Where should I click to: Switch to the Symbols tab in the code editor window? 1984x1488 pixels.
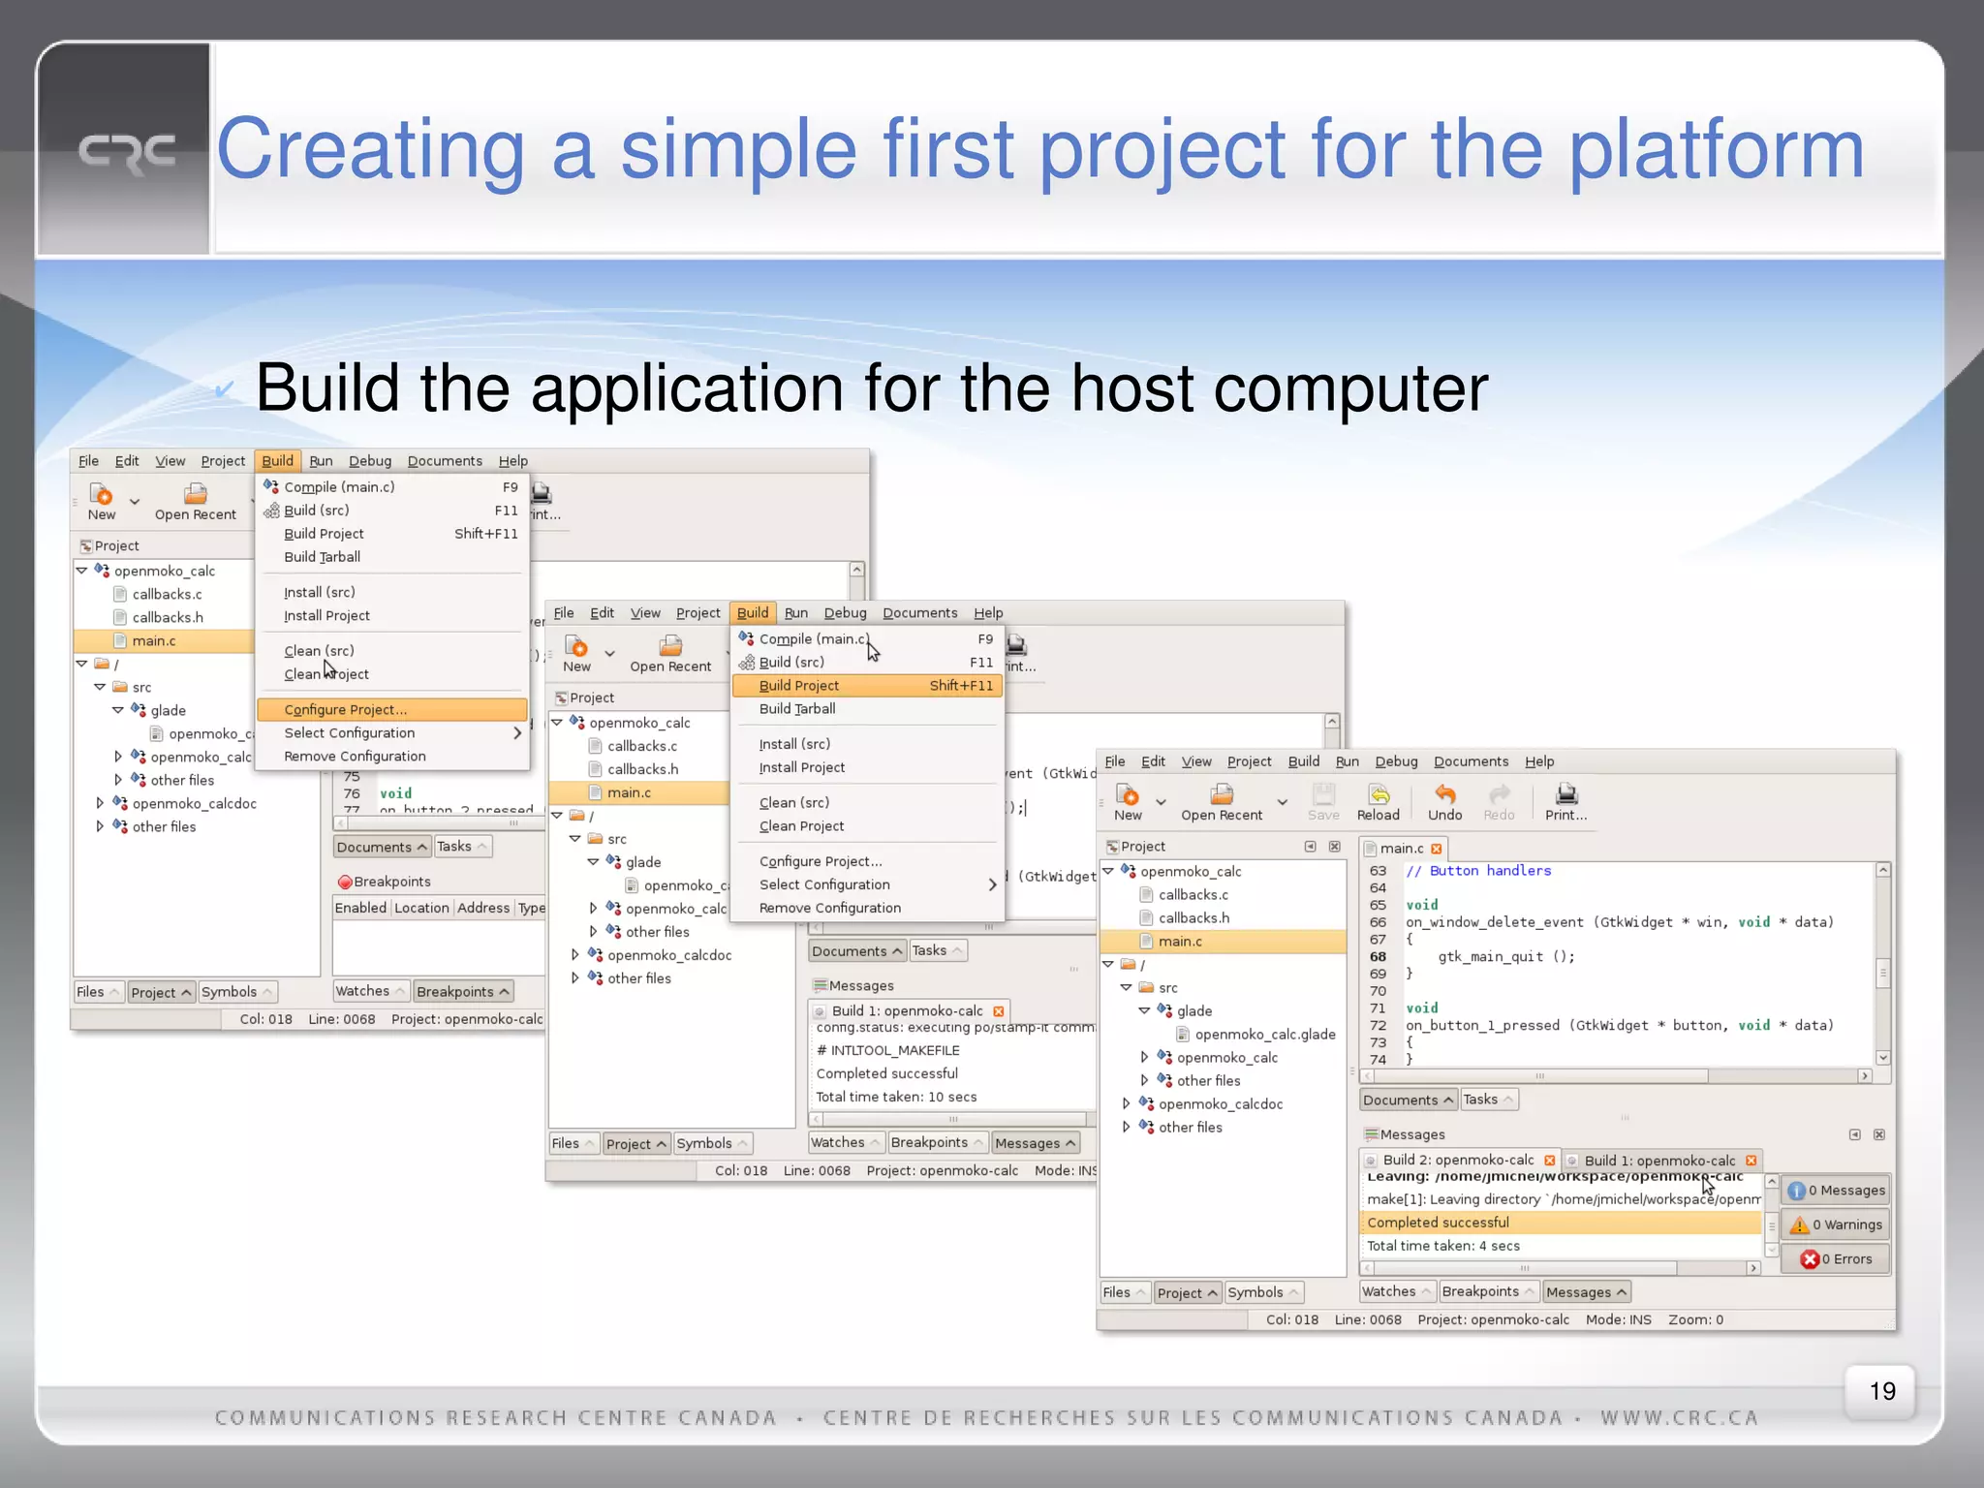1264,1292
